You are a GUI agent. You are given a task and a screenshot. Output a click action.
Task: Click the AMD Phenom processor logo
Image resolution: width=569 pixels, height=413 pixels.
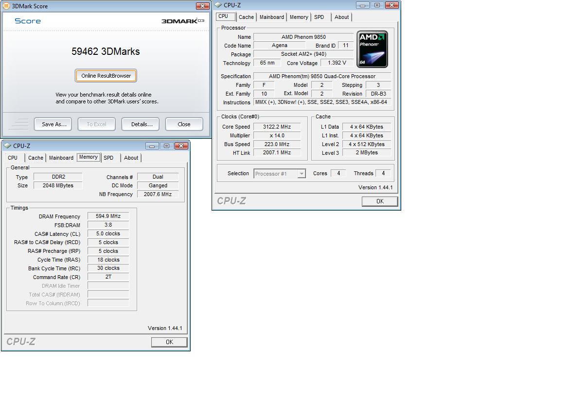pos(373,50)
